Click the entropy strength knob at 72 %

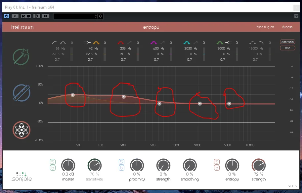[258, 165]
